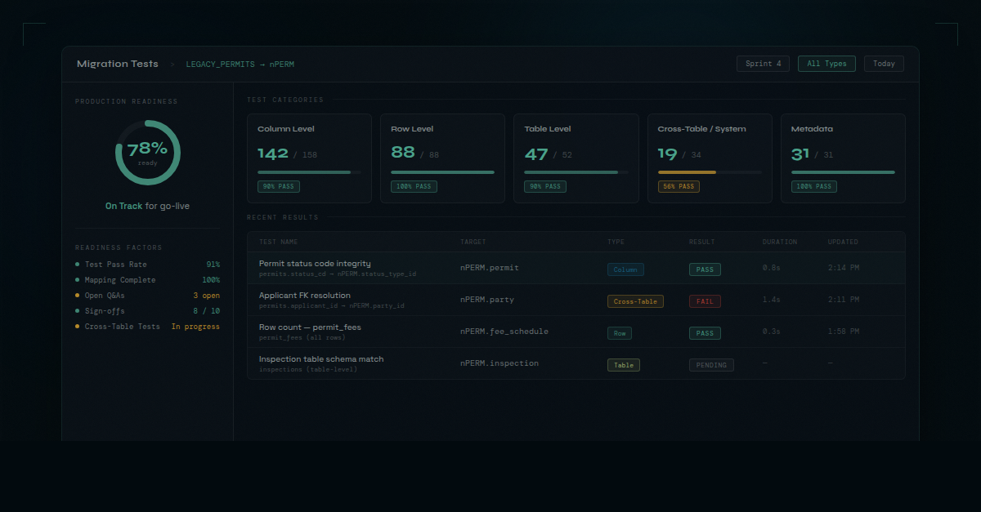Click the Test Pass Rate readiness factor

coord(147,265)
